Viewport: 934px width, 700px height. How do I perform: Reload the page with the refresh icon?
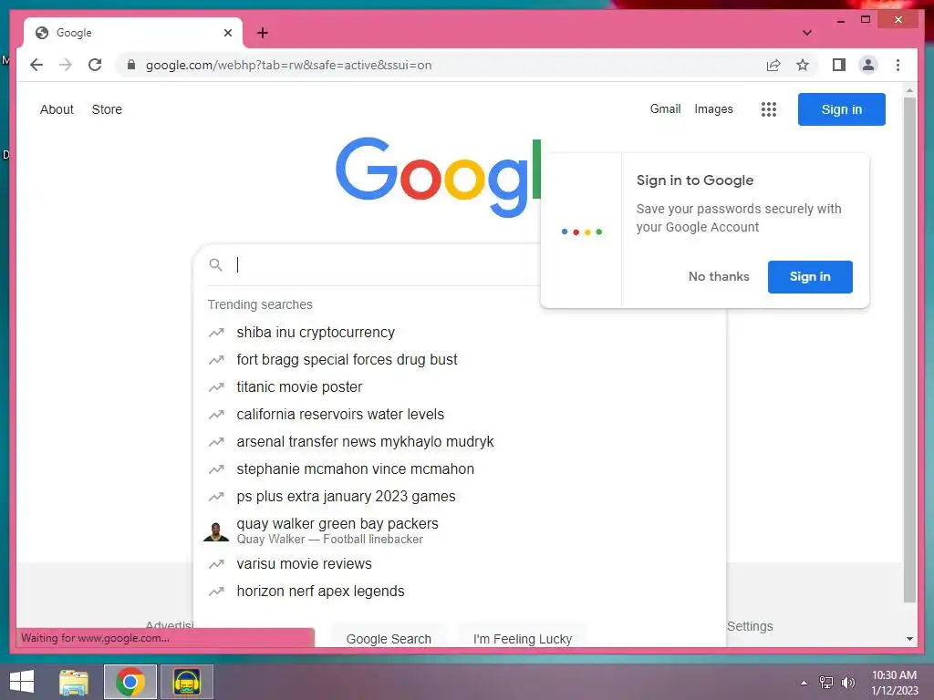click(x=95, y=65)
